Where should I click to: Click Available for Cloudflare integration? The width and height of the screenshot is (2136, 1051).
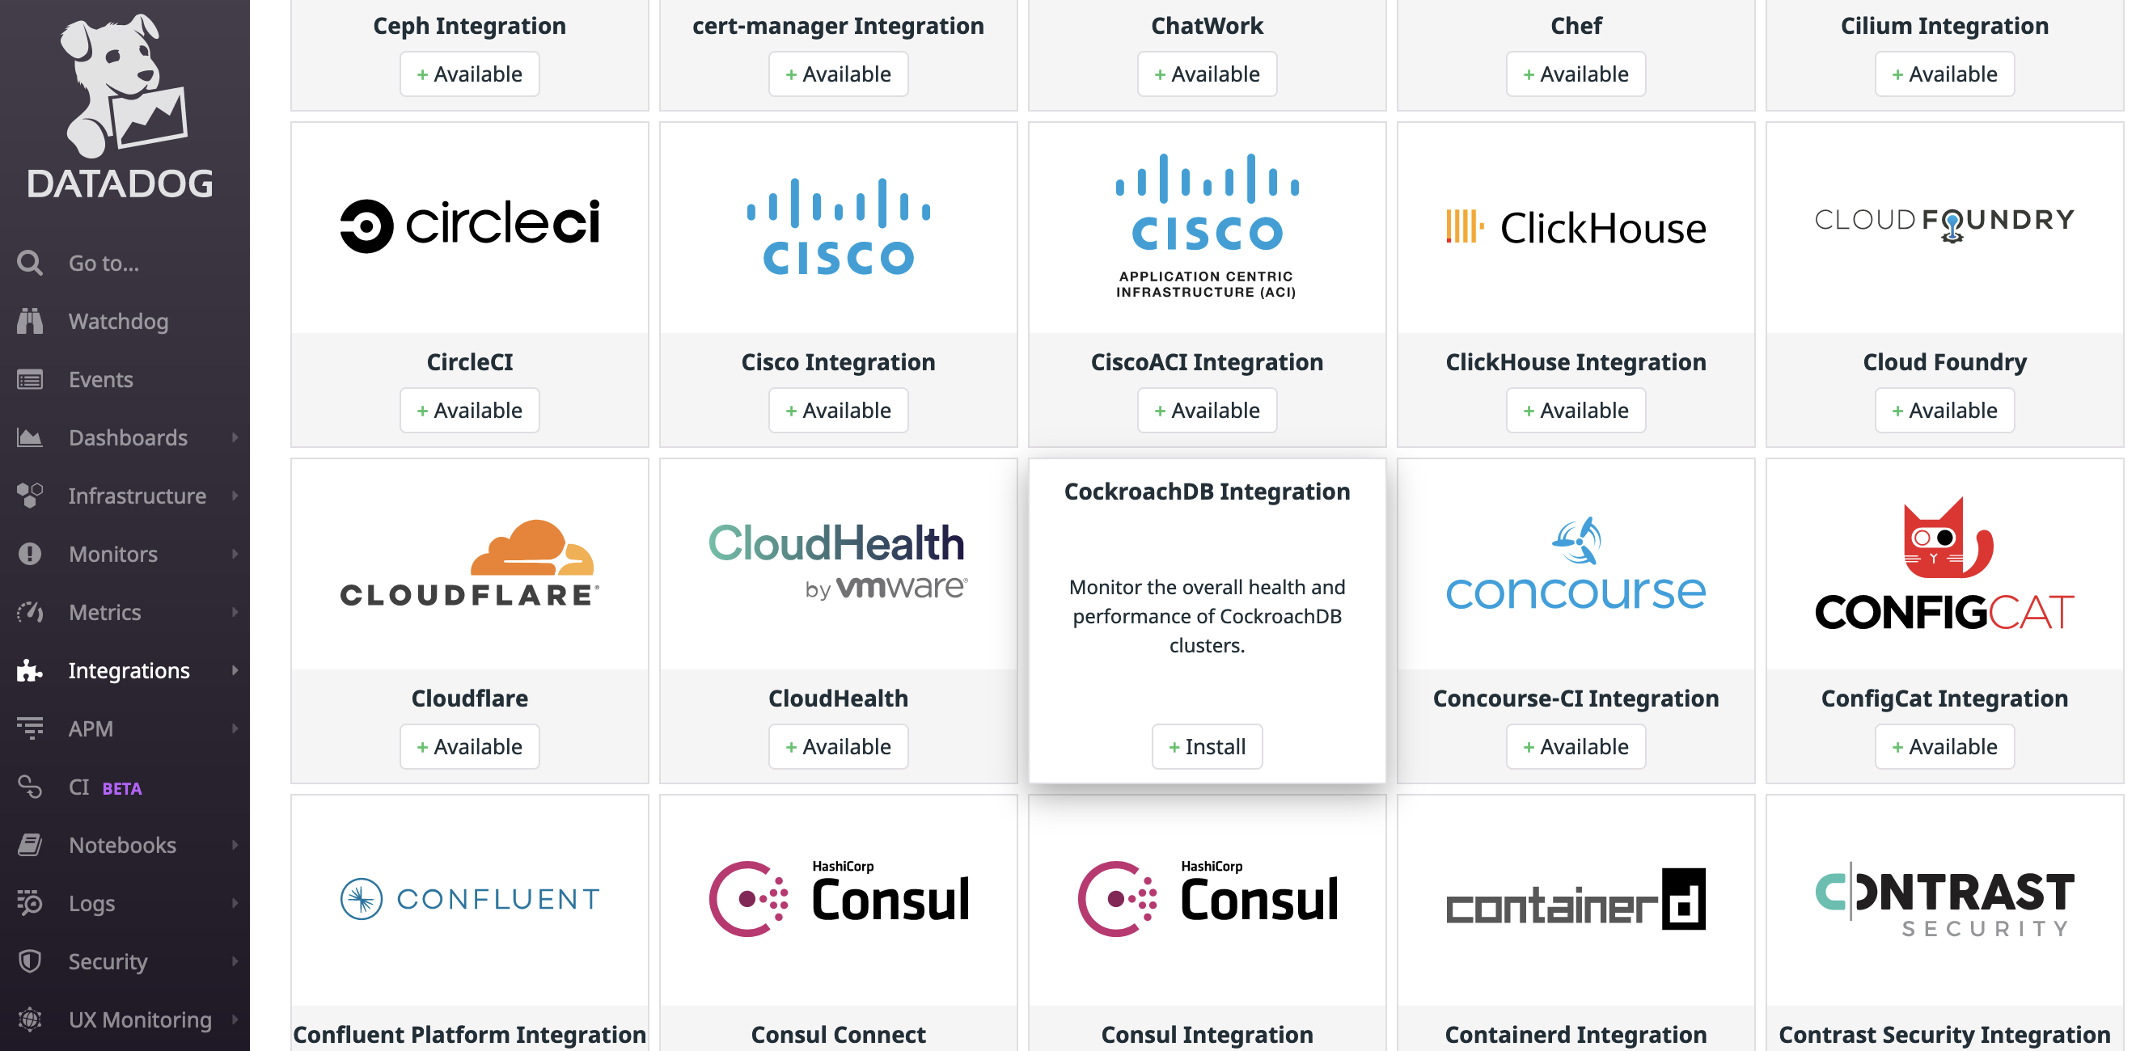tap(470, 745)
